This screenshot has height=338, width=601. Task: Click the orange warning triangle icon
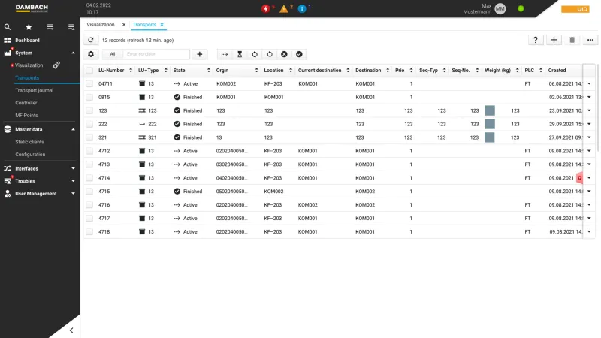[284, 8]
